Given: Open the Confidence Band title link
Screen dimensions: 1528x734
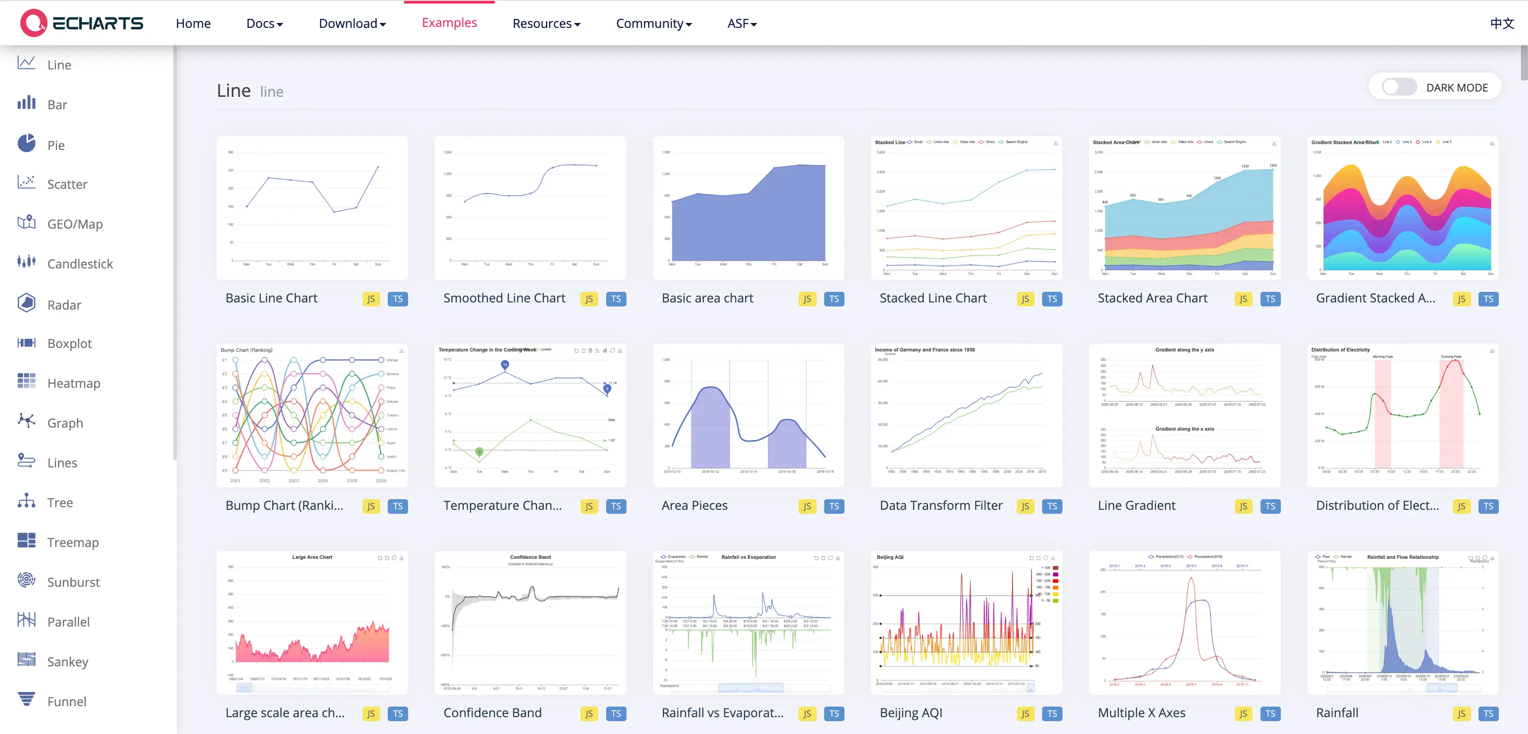Looking at the screenshot, I should [x=493, y=713].
